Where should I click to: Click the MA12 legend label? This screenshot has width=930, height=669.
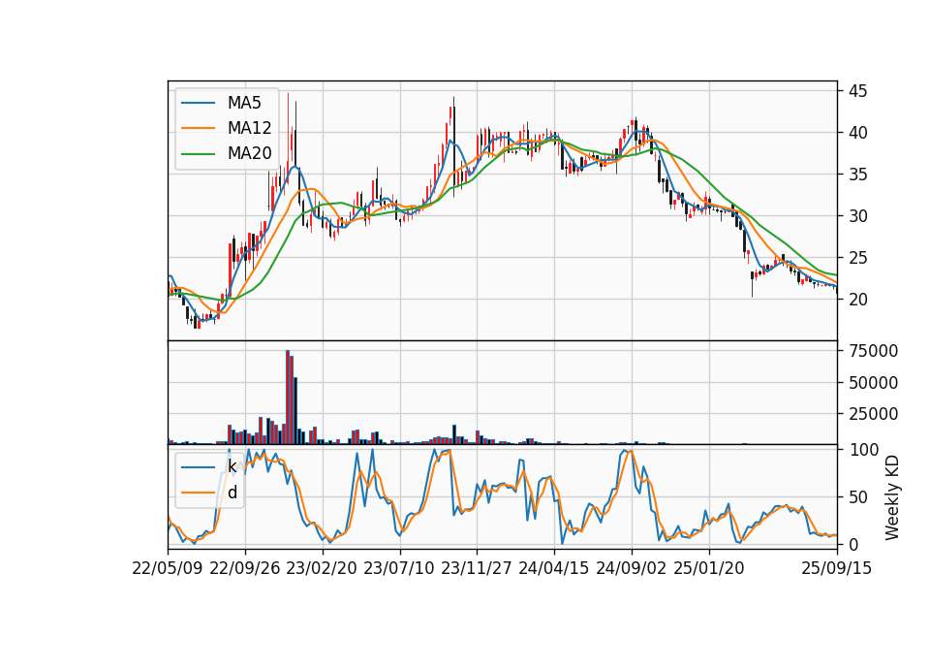click(x=249, y=128)
